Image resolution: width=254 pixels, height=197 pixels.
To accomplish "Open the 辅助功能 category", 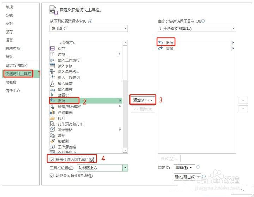I will click(x=13, y=48).
